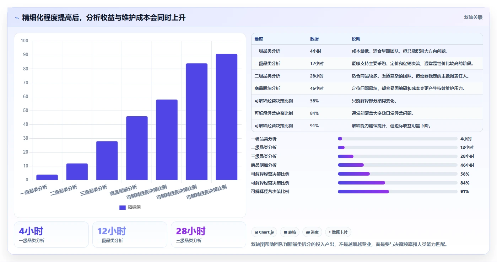Viewport: 497px width, 262px height.
Task: Select the Chart.js chip
Action: click(x=264, y=232)
